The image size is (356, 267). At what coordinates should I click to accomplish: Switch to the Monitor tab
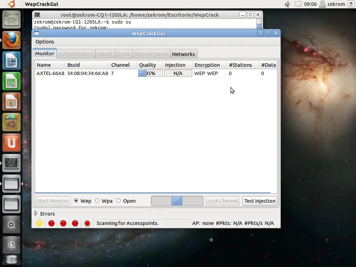tap(45, 54)
